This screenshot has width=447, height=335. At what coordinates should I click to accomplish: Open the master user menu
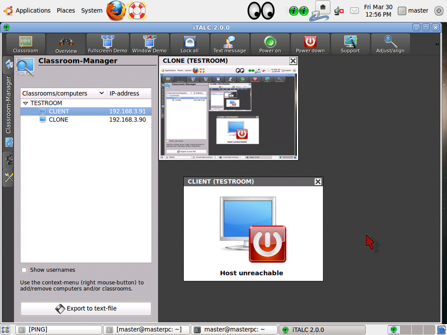tap(413, 11)
